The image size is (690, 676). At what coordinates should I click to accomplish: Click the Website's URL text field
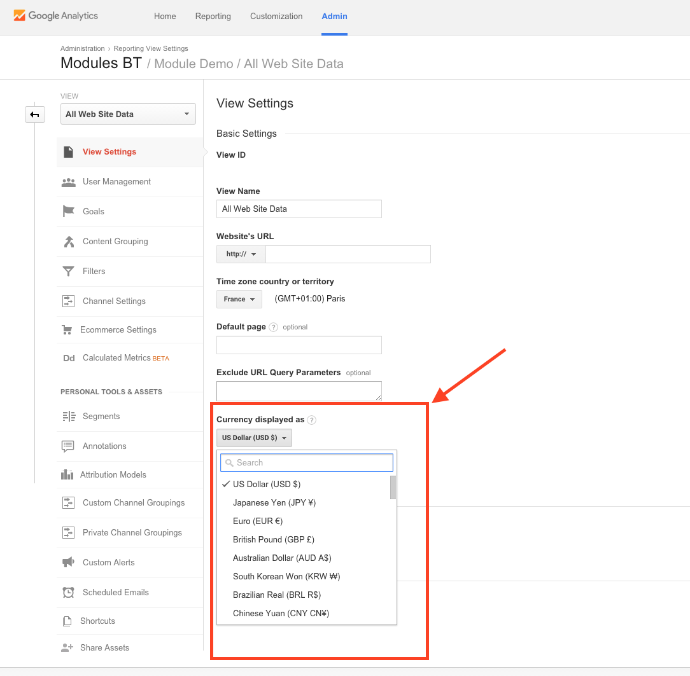[348, 254]
